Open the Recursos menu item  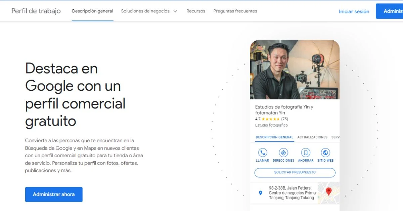pos(196,11)
